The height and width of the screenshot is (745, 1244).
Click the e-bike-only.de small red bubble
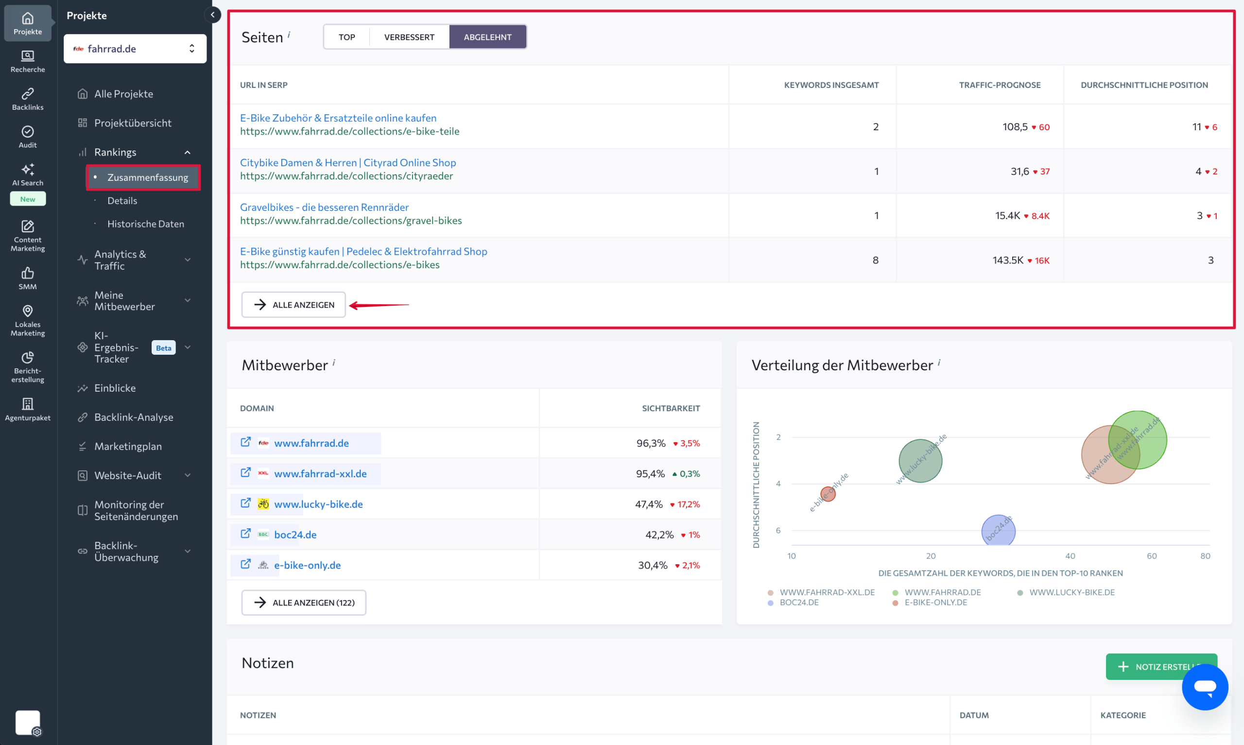pos(828,493)
